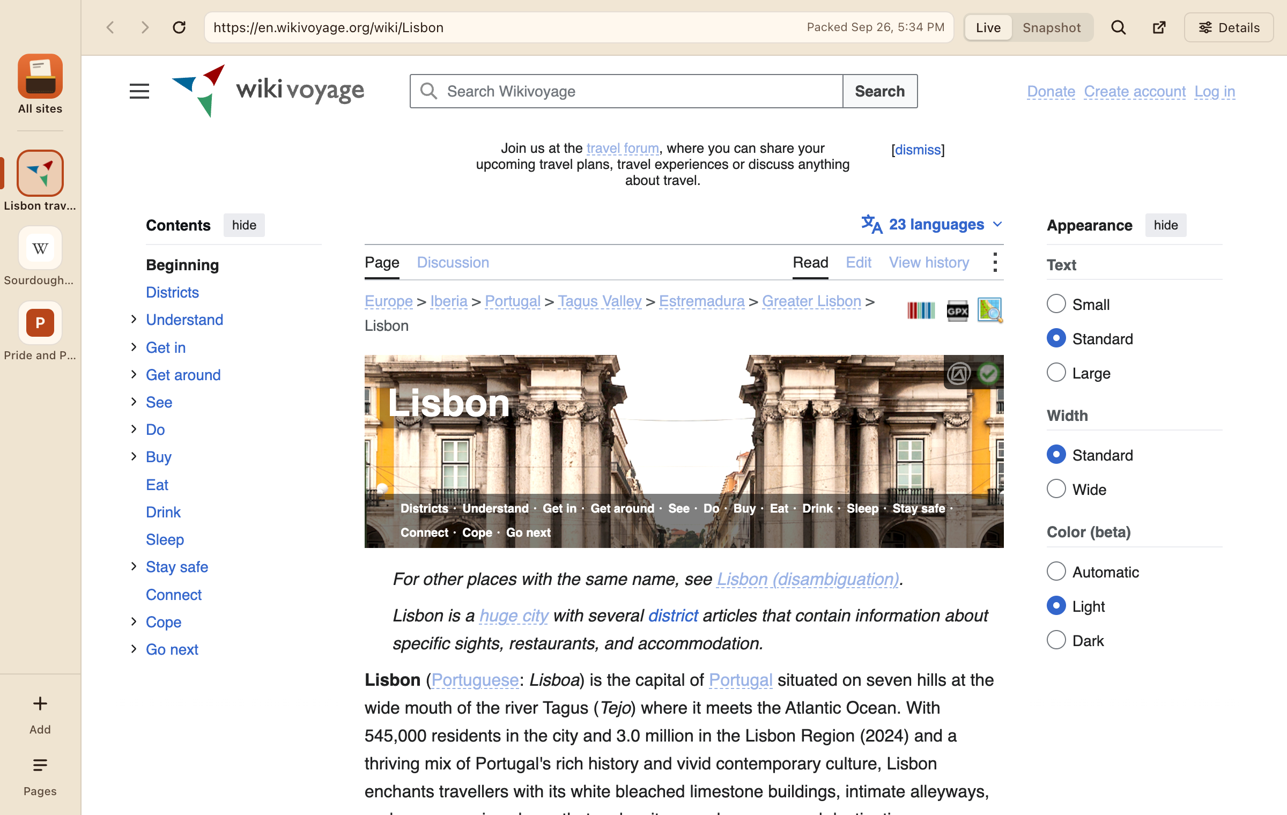Select Large text size
This screenshot has height=815, width=1287.
(1056, 373)
